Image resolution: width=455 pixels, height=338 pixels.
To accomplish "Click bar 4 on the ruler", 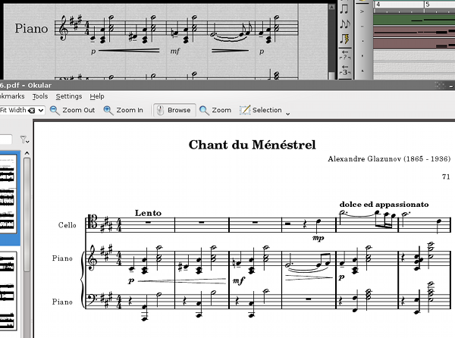I will 378,5.
